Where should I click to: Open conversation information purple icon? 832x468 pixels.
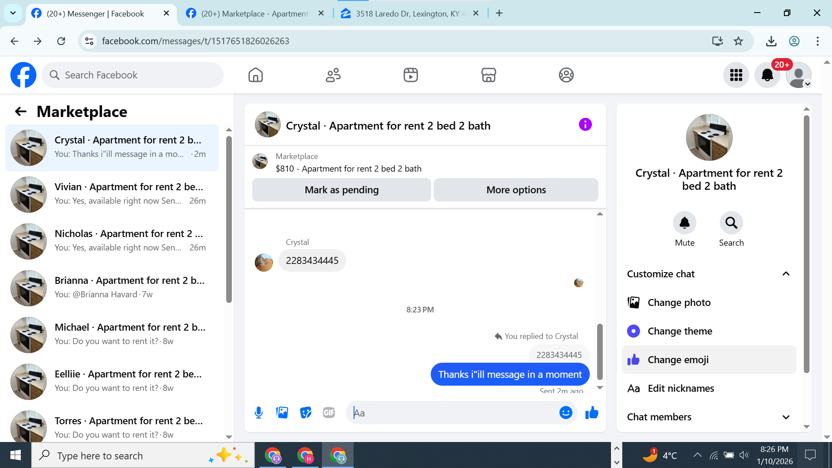pyautogui.click(x=585, y=125)
